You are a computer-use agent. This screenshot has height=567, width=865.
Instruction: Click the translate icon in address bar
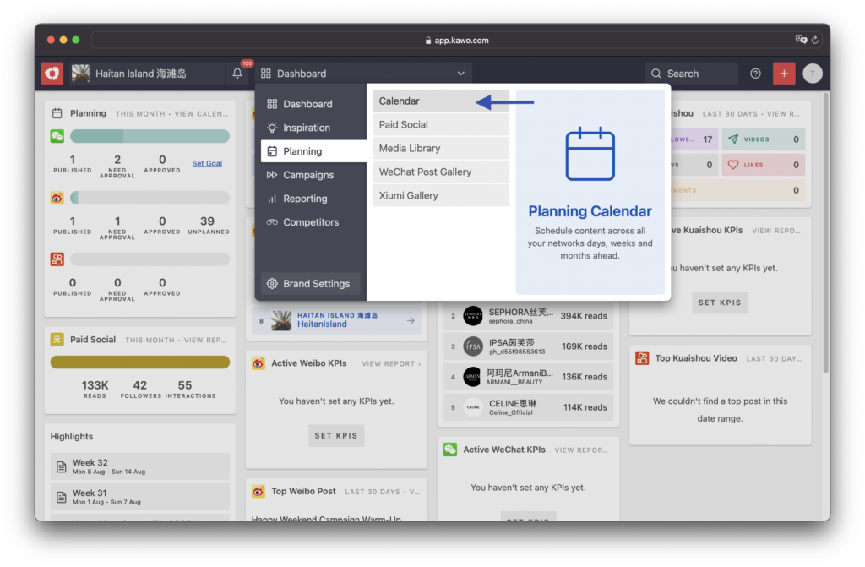point(801,40)
